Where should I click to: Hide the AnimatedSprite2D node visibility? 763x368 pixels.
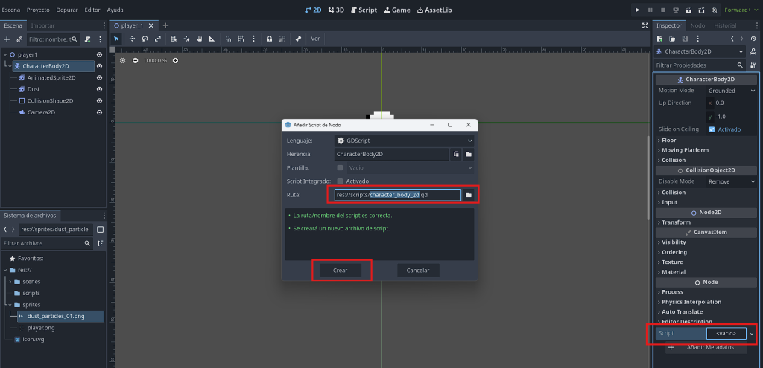pyautogui.click(x=99, y=77)
